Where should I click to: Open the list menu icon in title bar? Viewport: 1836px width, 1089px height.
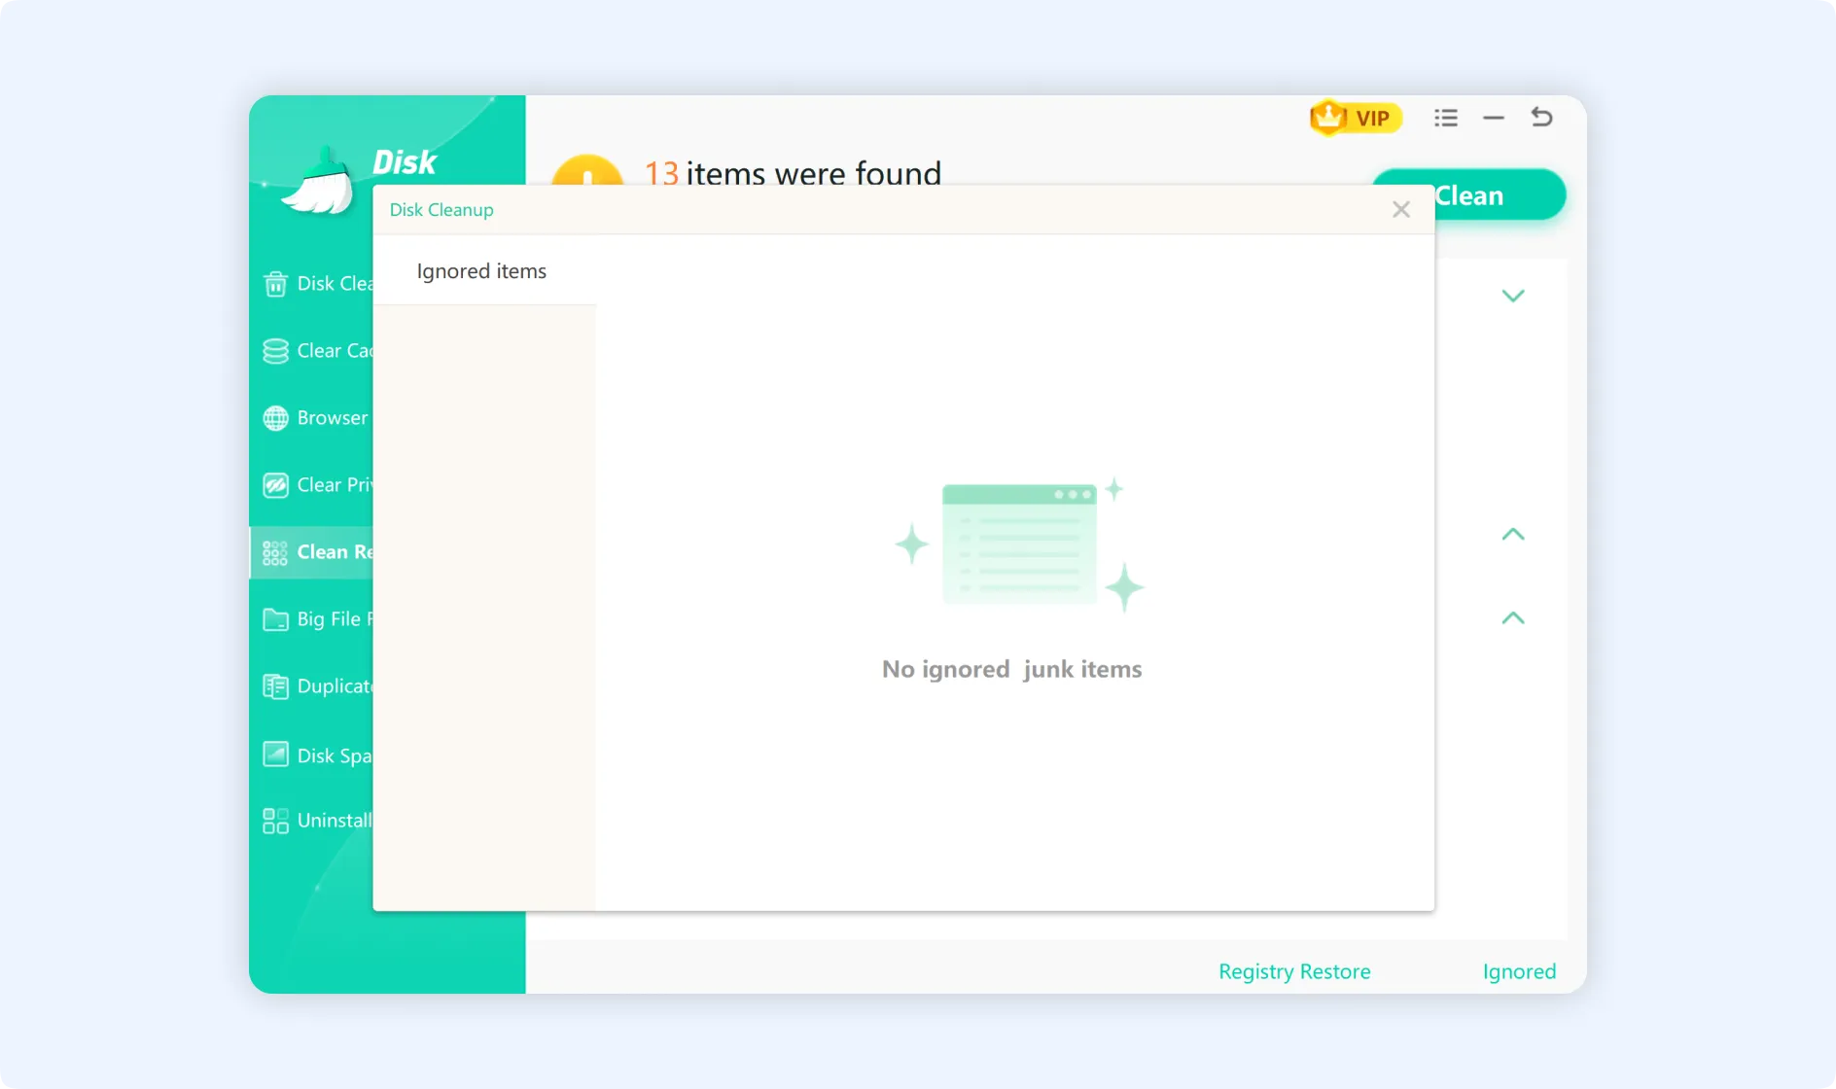pyautogui.click(x=1445, y=118)
